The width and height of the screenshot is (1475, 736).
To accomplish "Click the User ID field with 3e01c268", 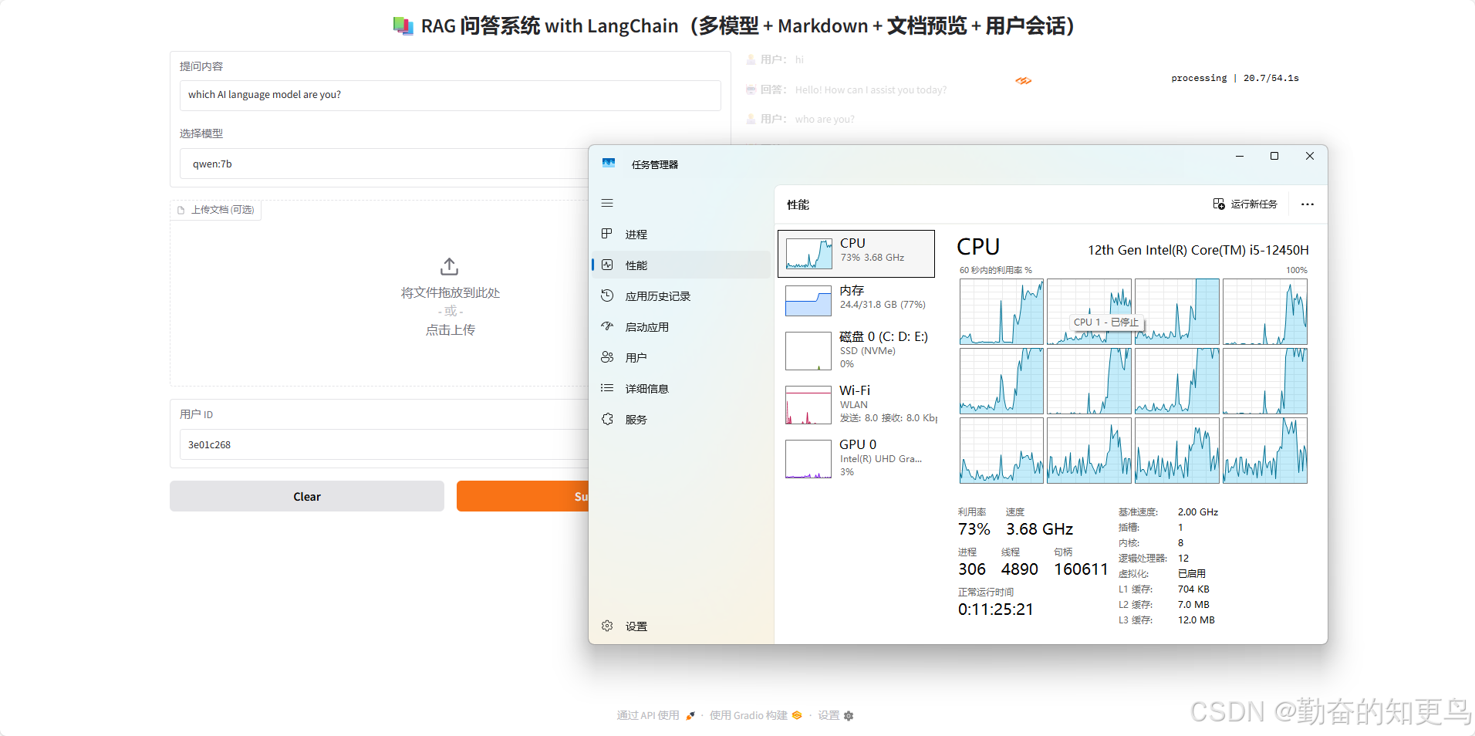I will coord(384,445).
